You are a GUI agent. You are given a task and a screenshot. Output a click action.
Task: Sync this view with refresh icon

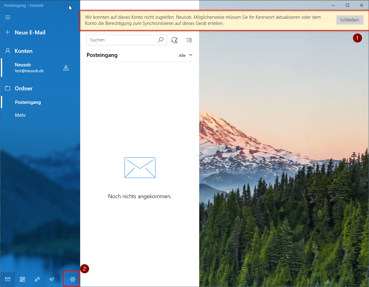coord(174,40)
